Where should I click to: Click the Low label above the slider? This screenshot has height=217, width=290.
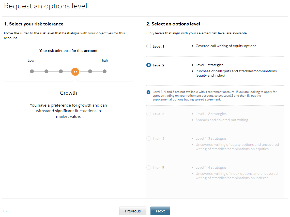[x=31, y=60]
